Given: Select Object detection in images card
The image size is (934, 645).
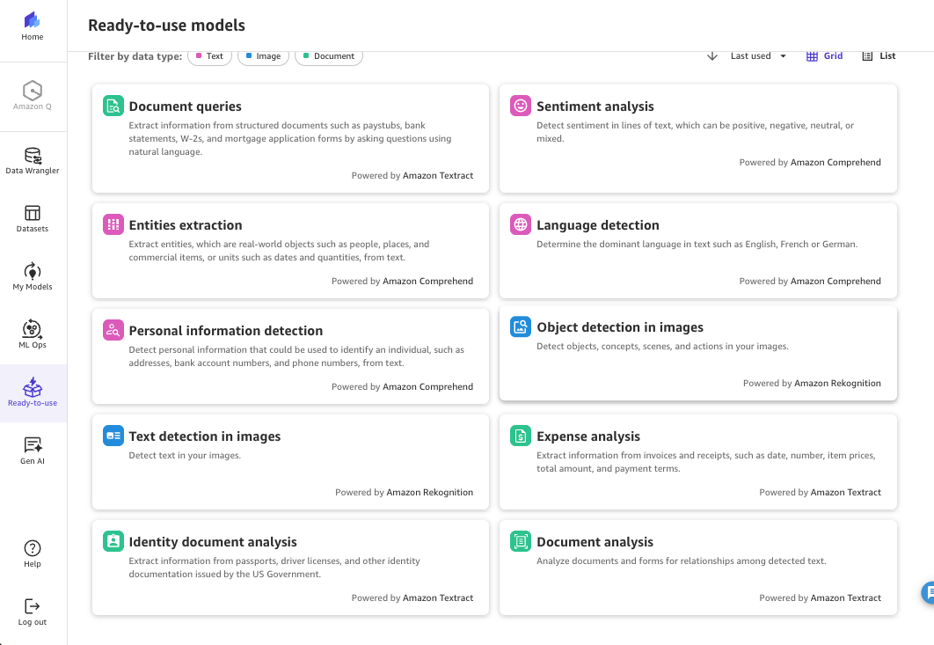Looking at the screenshot, I should tap(697, 352).
